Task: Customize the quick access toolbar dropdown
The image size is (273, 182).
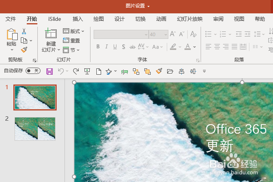Action: point(205,71)
